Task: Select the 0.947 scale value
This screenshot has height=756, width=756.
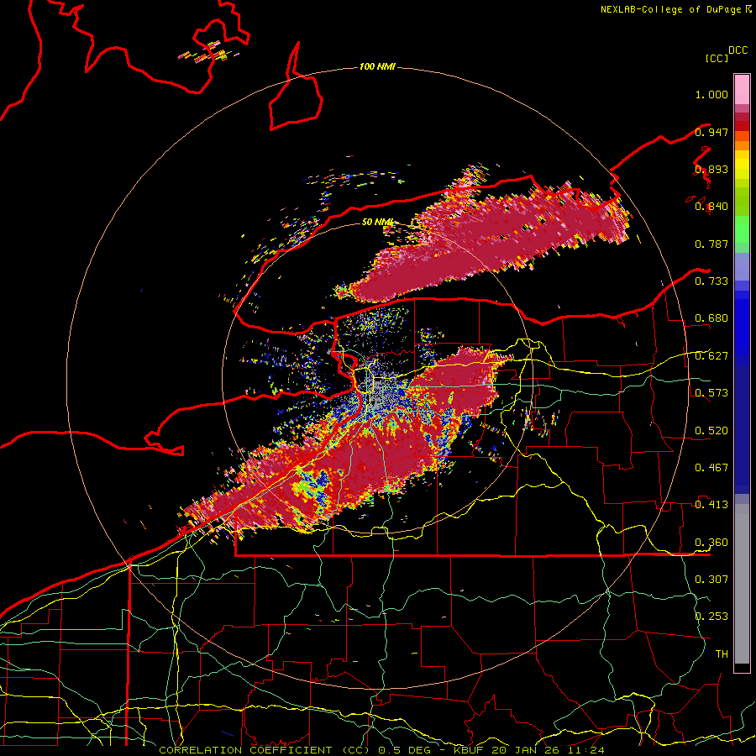Action: pos(711,132)
